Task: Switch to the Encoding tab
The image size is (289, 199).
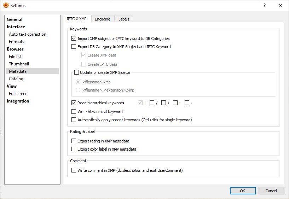Action: [102, 19]
